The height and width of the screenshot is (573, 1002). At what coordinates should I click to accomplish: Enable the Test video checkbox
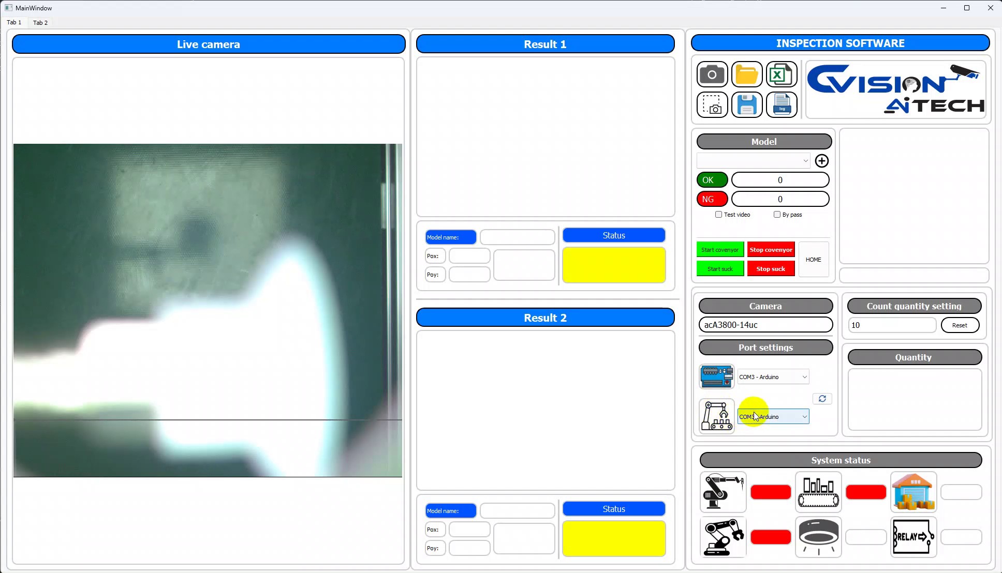pos(718,215)
